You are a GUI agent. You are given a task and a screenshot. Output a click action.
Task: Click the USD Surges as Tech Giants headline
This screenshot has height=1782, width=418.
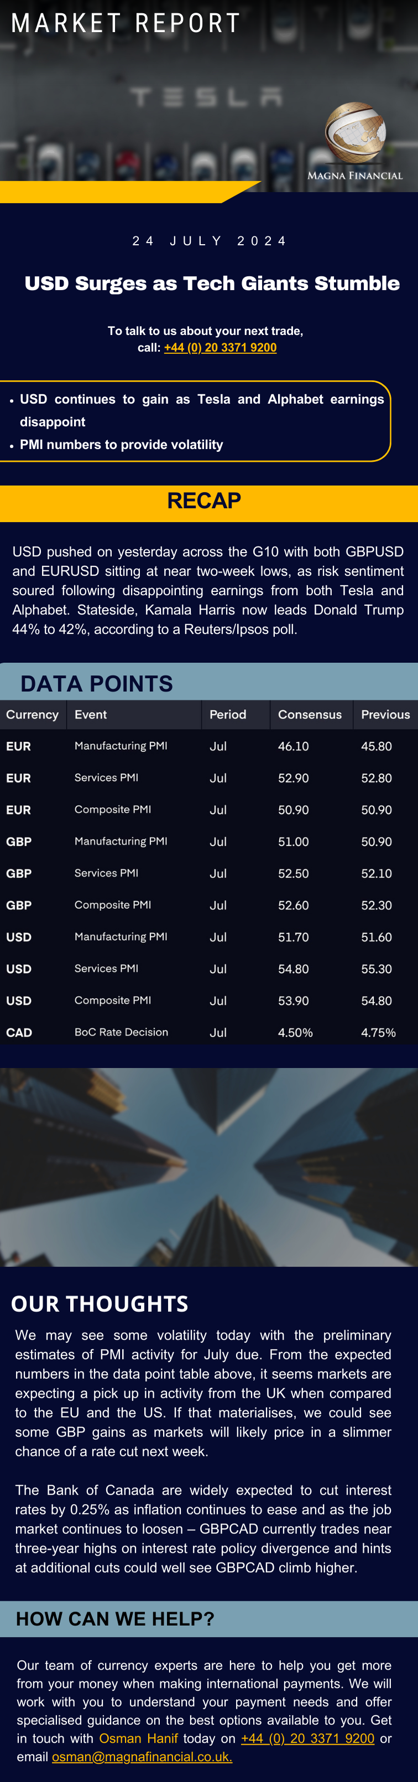(212, 284)
